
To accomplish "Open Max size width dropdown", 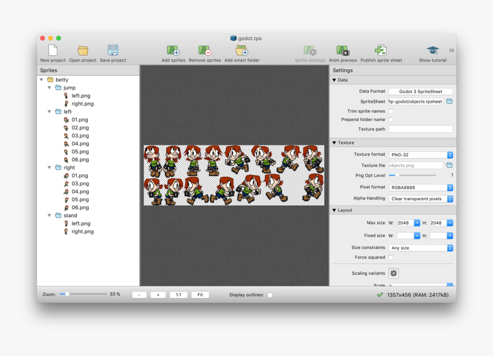I will (417, 223).
